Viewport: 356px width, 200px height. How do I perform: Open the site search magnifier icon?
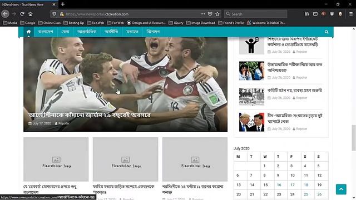[x=327, y=32]
